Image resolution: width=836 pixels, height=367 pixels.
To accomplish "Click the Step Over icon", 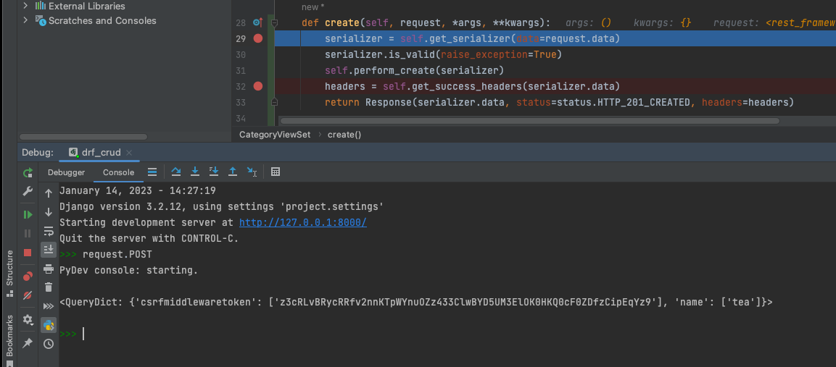I will pos(176,172).
